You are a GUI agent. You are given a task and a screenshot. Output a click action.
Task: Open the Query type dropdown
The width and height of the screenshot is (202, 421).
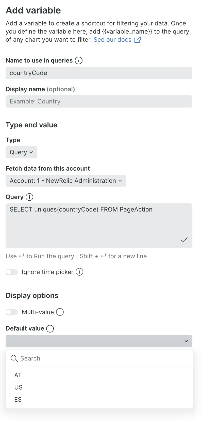click(21, 152)
